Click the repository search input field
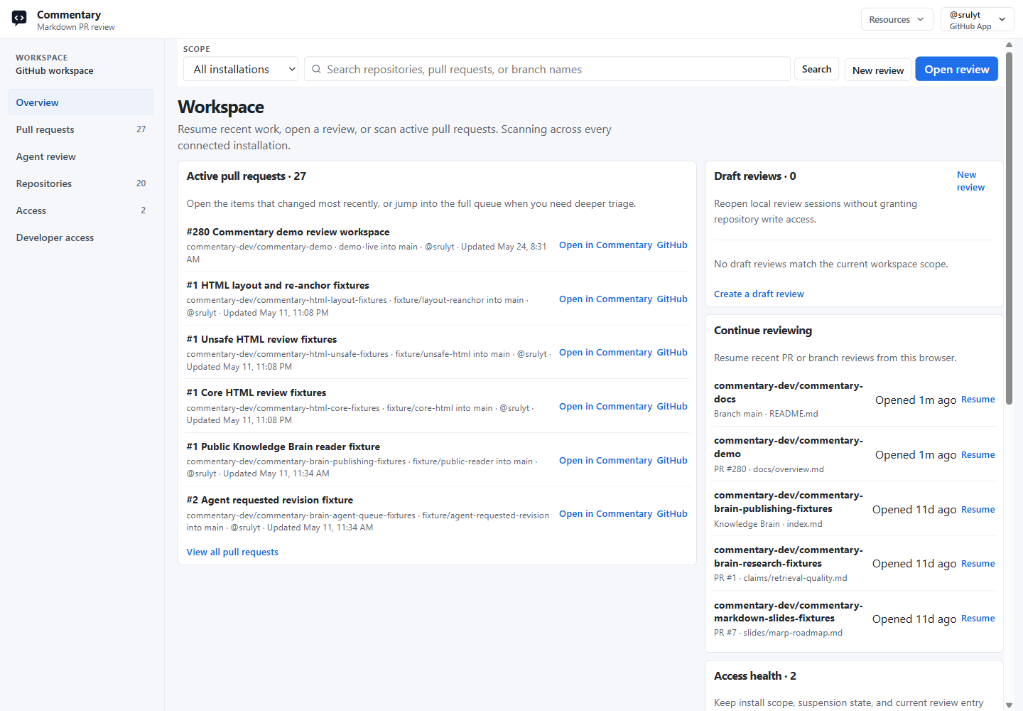The width and height of the screenshot is (1023, 711). point(547,69)
